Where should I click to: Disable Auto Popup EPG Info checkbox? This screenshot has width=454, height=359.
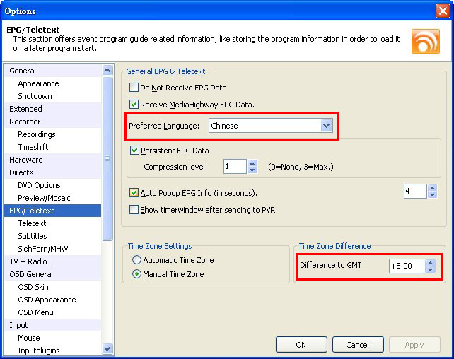[134, 193]
